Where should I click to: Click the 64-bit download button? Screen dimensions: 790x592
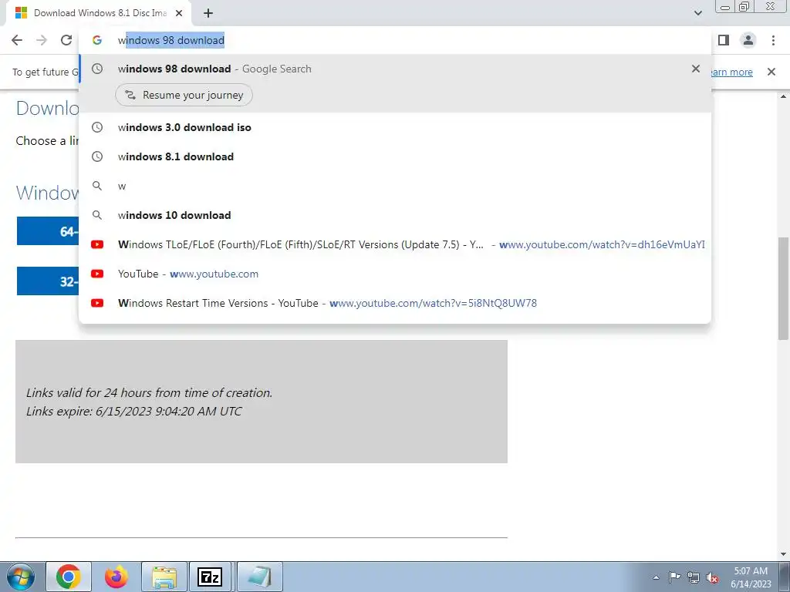tap(48, 231)
